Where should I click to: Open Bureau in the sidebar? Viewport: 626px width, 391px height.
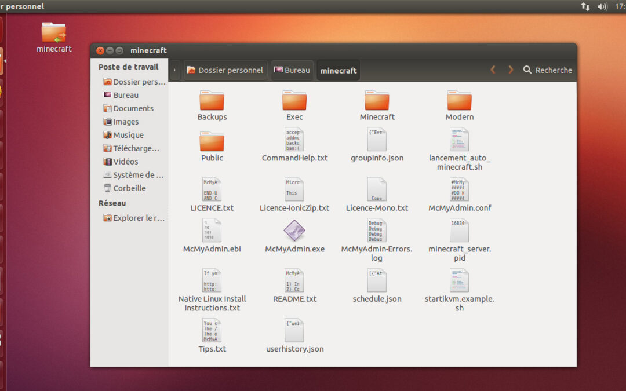tap(121, 95)
